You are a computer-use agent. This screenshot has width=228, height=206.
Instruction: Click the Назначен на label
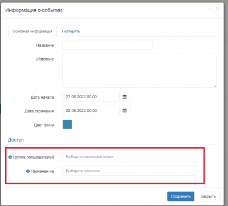[x=42, y=171]
